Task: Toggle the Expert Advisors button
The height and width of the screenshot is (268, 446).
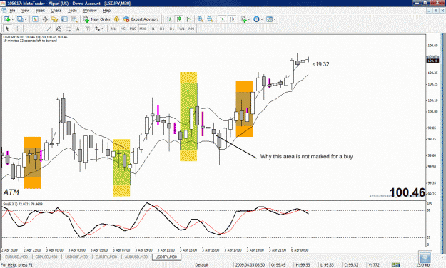Action: (x=141, y=19)
